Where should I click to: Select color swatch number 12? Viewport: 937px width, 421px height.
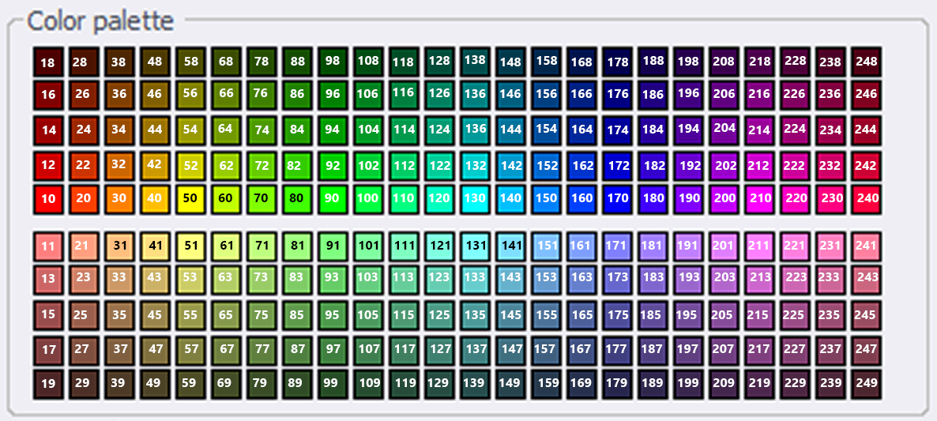tap(48, 165)
